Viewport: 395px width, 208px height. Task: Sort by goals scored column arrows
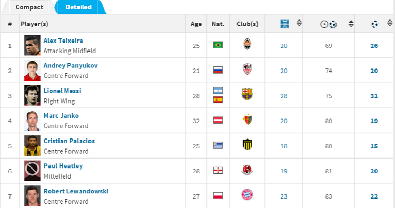(390, 23)
